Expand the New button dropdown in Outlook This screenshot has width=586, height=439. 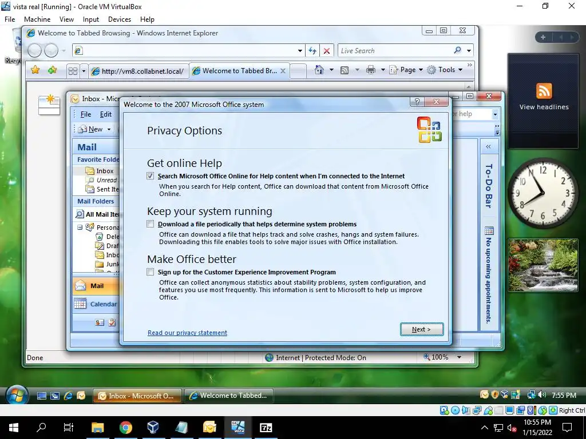pos(109,129)
